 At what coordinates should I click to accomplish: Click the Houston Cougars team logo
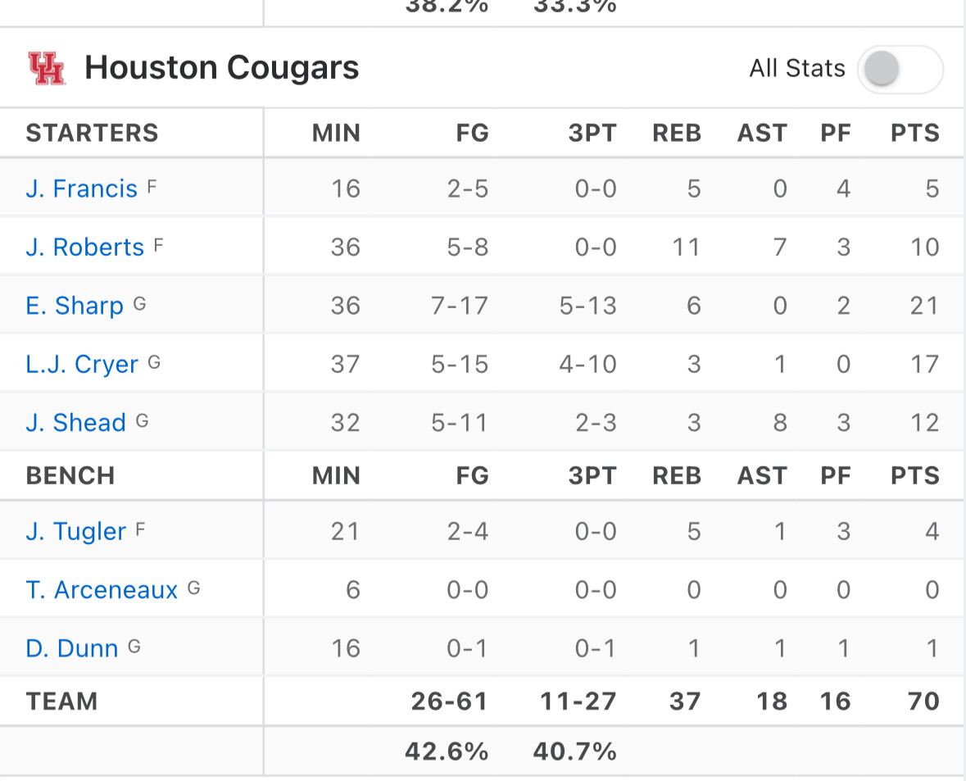tap(47, 68)
